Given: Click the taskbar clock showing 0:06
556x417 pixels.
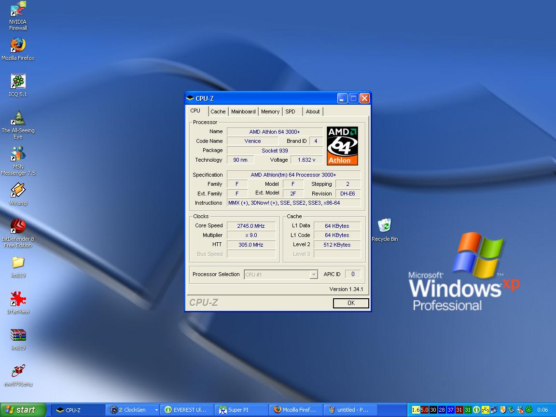Looking at the screenshot, I should point(542,410).
